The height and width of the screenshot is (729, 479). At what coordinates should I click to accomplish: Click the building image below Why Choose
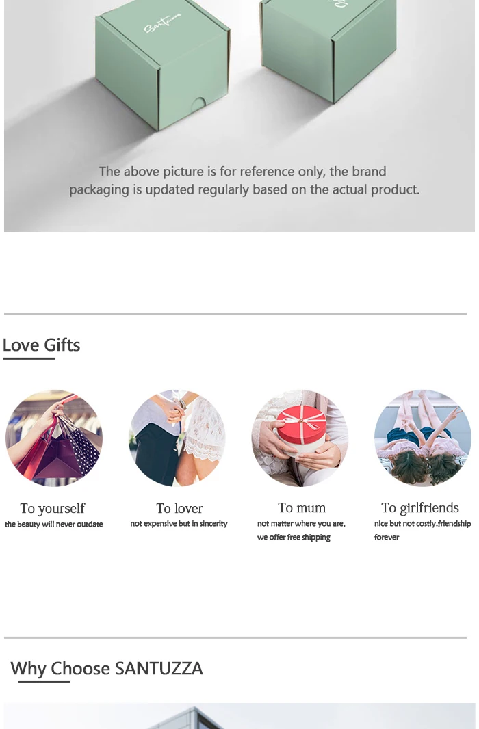coord(239,716)
